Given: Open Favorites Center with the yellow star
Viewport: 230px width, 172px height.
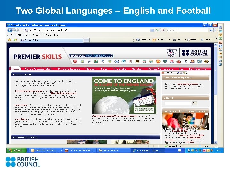Looking at the screenshot, I should pyautogui.click(x=10, y=40).
